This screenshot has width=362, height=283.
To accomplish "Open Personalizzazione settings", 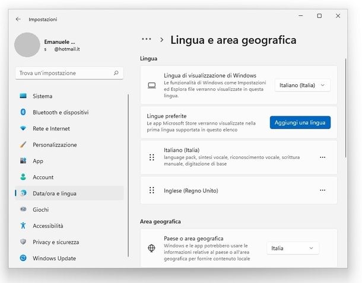I will click(69, 145).
